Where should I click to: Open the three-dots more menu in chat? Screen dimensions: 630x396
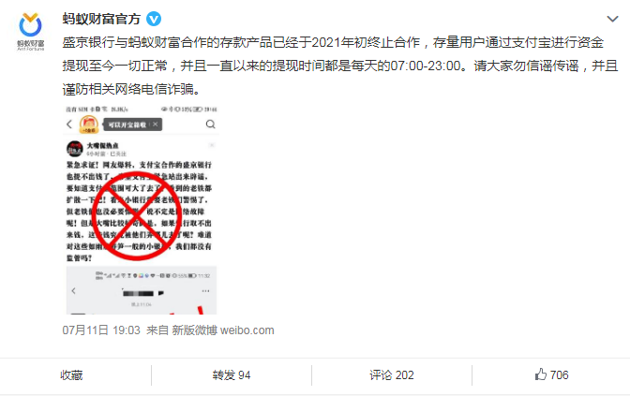coord(205,291)
